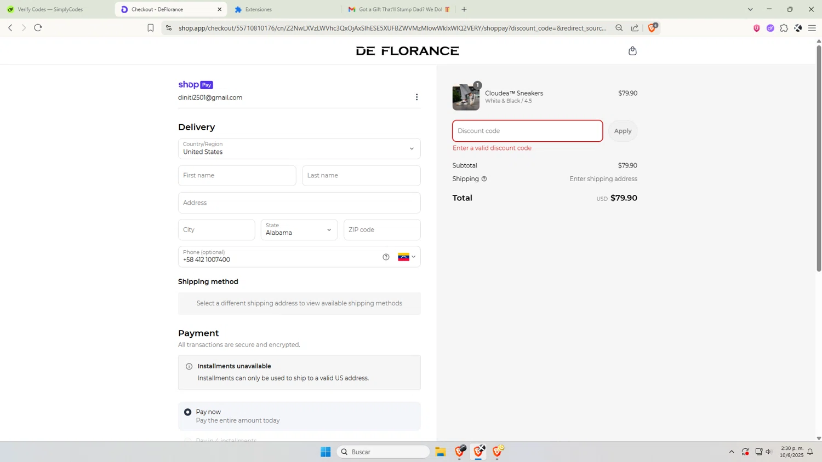Click the Apply discount button
822x462 pixels.
click(623, 131)
